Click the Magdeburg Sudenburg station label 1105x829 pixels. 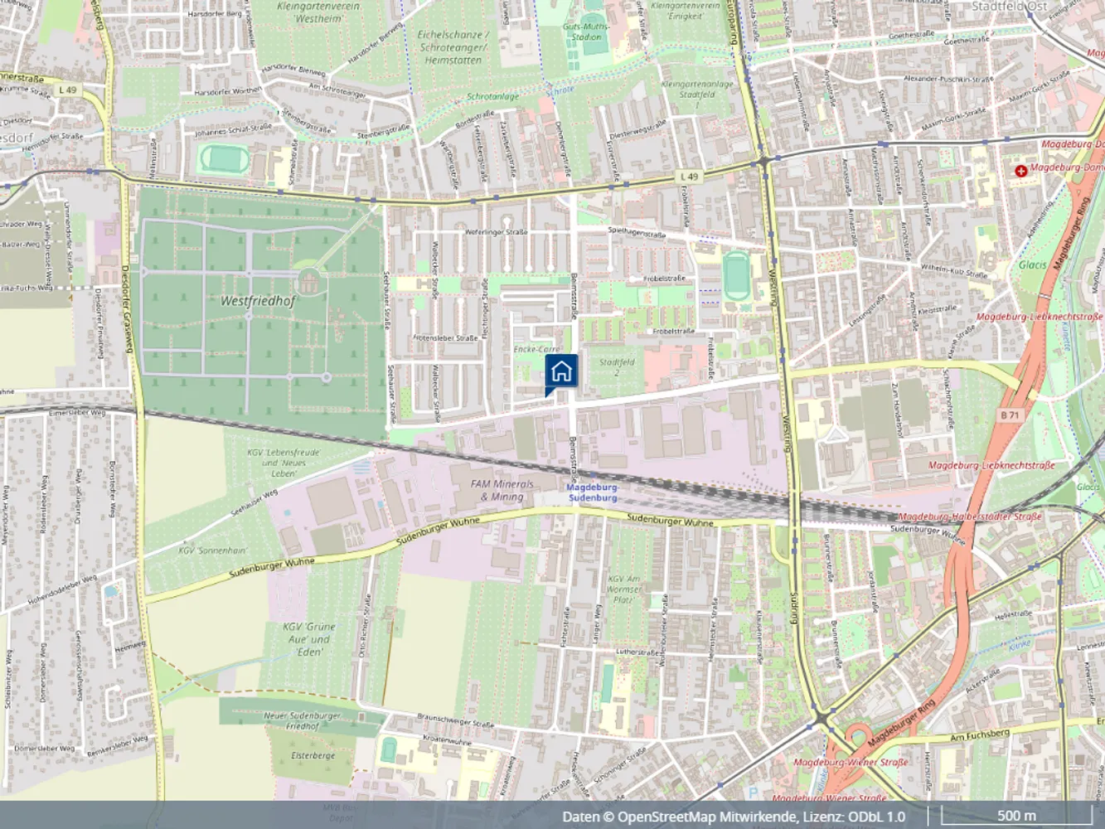592,492
